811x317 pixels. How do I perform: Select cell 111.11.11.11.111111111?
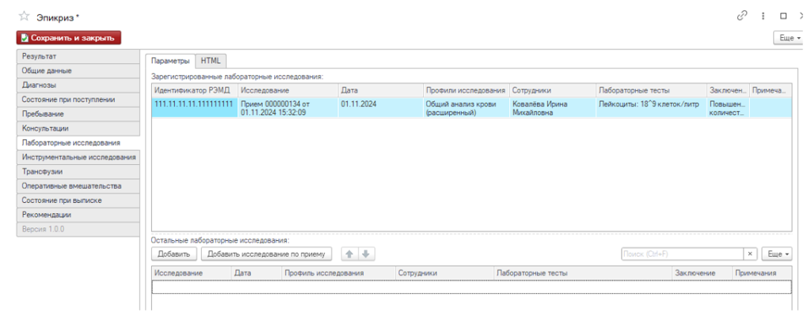click(x=195, y=108)
